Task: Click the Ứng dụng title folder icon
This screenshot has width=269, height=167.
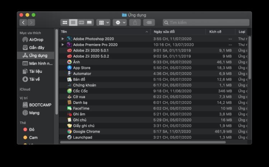Action: (124, 15)
